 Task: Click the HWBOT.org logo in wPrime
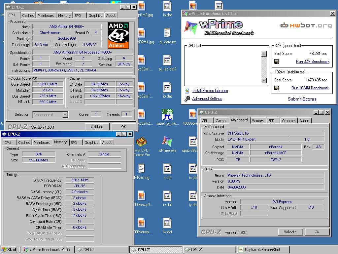(306, 25)
